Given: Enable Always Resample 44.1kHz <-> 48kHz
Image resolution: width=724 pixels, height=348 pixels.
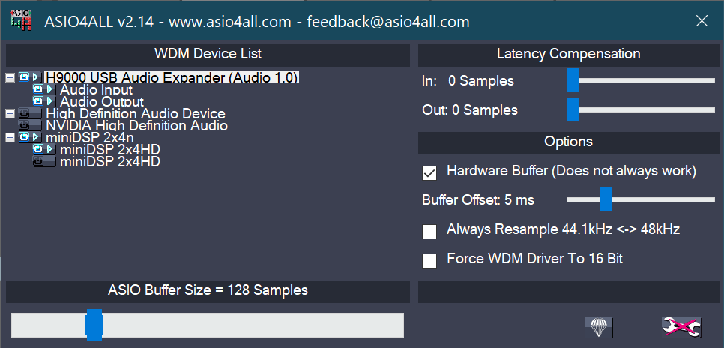Looking at the screenshot, I should tap(429, 231).
